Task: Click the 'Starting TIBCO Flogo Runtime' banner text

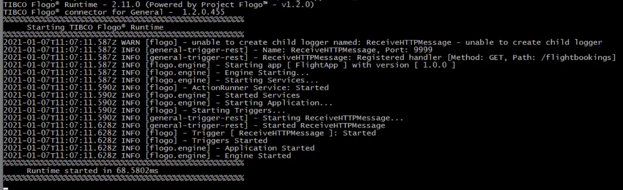Action: [95, 27]
